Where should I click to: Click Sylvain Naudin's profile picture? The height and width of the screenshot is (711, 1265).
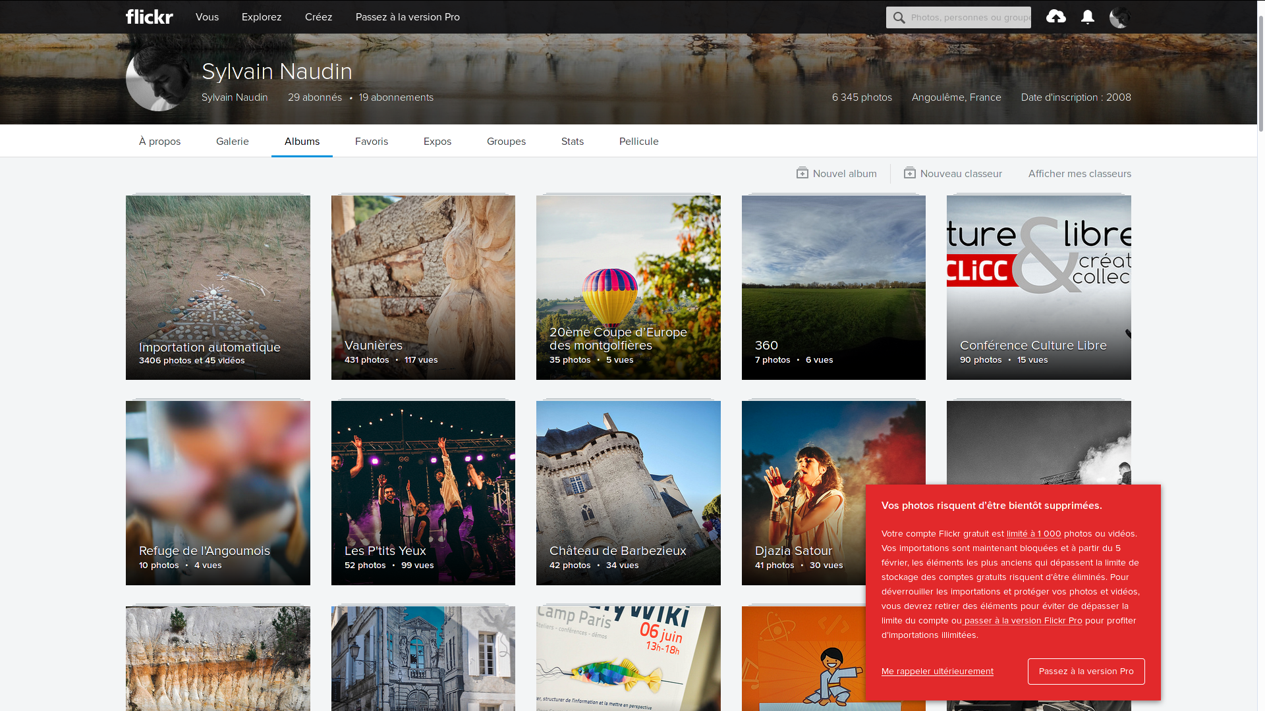coord(158,78)
